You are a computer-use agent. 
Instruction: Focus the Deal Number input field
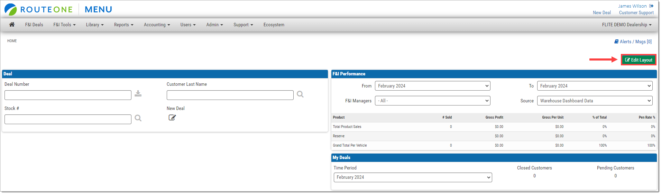point(68,95)
